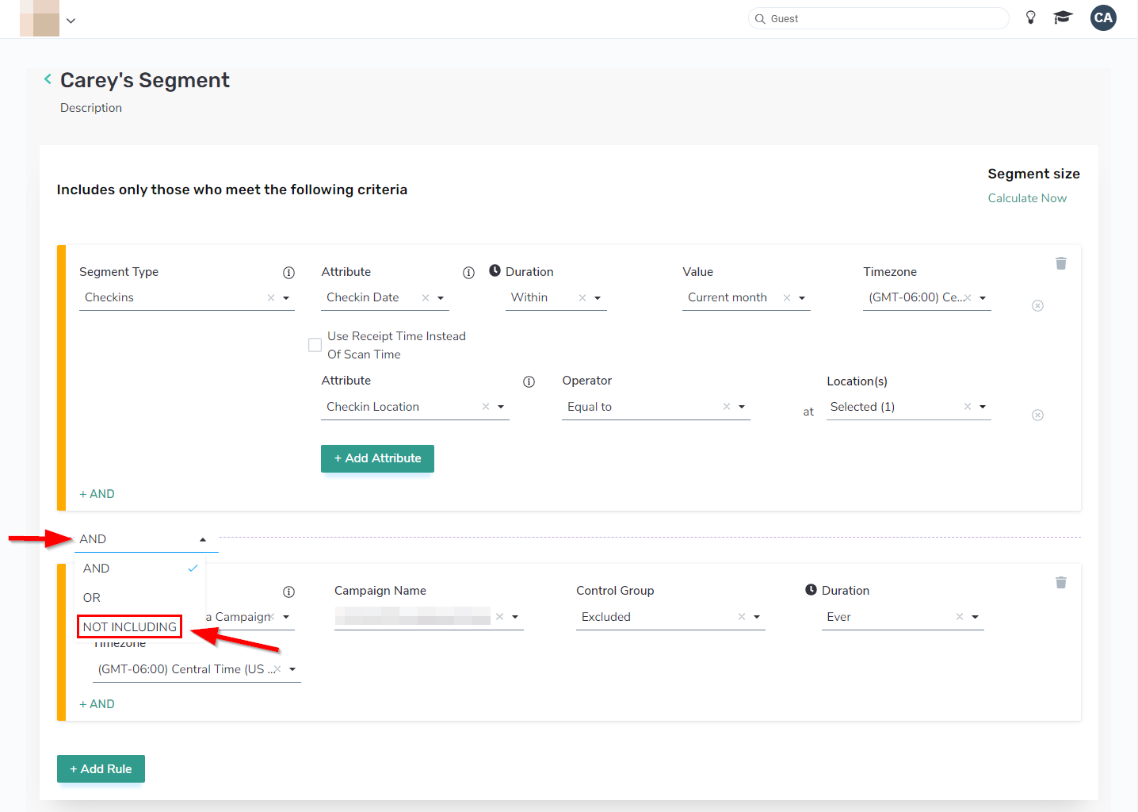
Task: Click the Add Attribute button
Action: [x=377, y=458]
